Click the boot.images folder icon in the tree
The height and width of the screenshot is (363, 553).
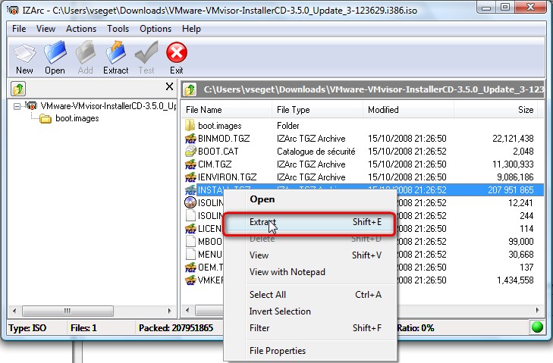46,118
